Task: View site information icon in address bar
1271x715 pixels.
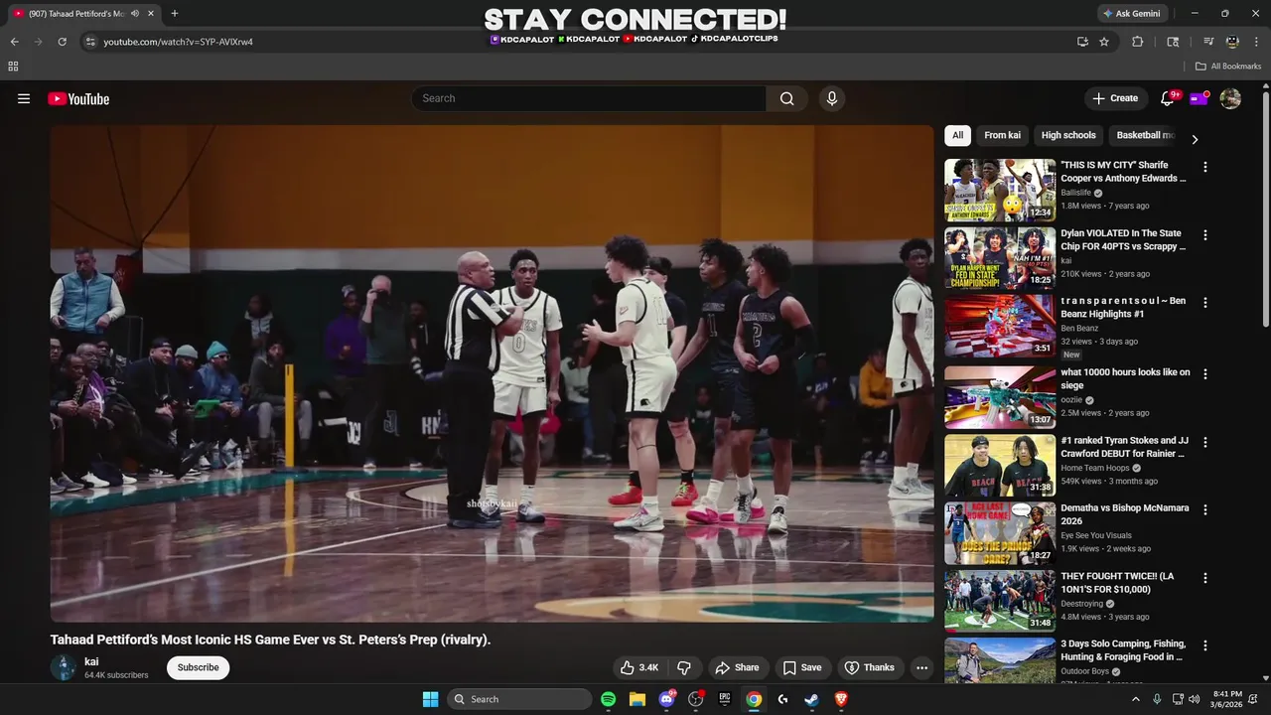Action: [x=90, y=42]
